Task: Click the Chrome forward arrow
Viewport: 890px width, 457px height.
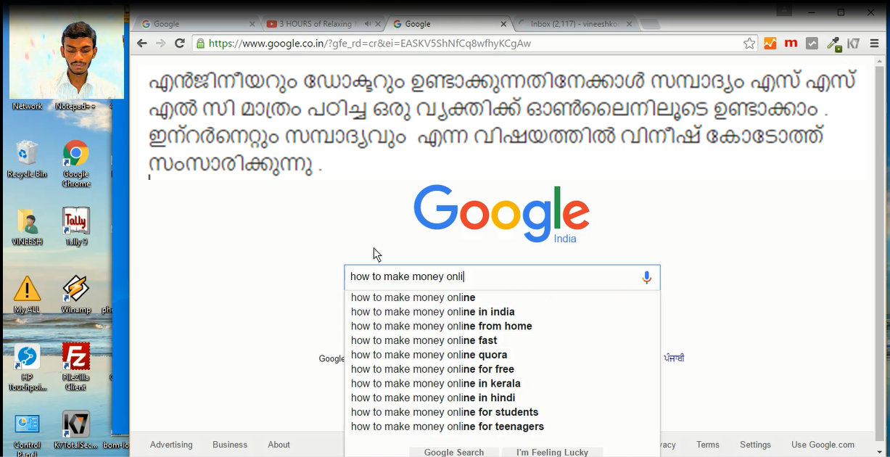Action: pos(161,44)
